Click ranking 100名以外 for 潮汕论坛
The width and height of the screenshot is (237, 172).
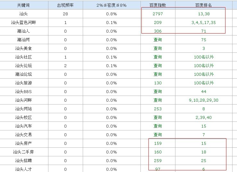point(204,74)
